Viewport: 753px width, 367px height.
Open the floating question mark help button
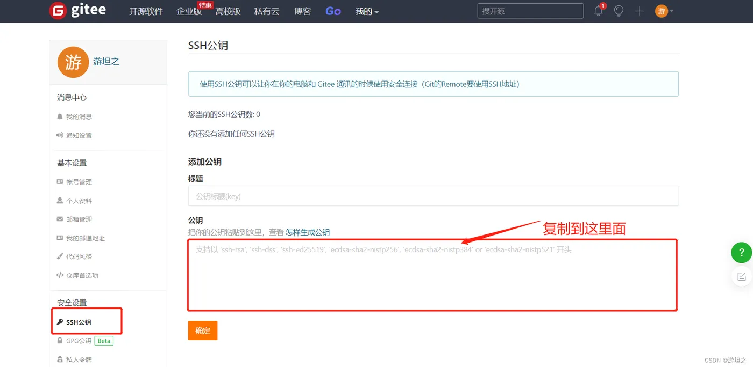[742, 252]
